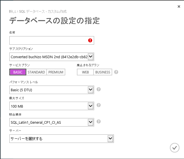Image resolution: width=184 pixels, height=159 pixels.
Task: Click help icon next to BUSINESS plan
Action: pyautogui.click(x=116, y=72)
